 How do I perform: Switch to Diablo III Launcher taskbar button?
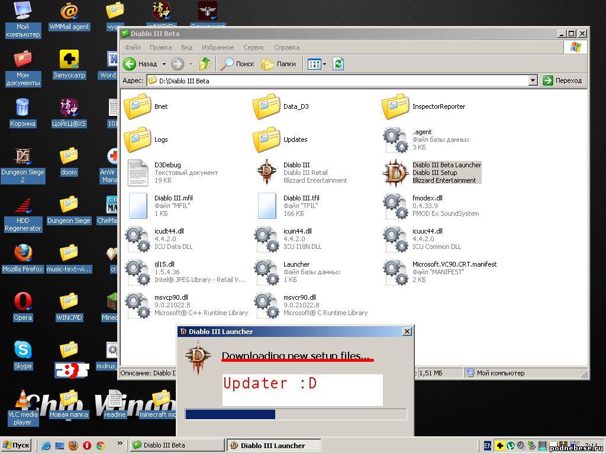(x=273, y=446)
